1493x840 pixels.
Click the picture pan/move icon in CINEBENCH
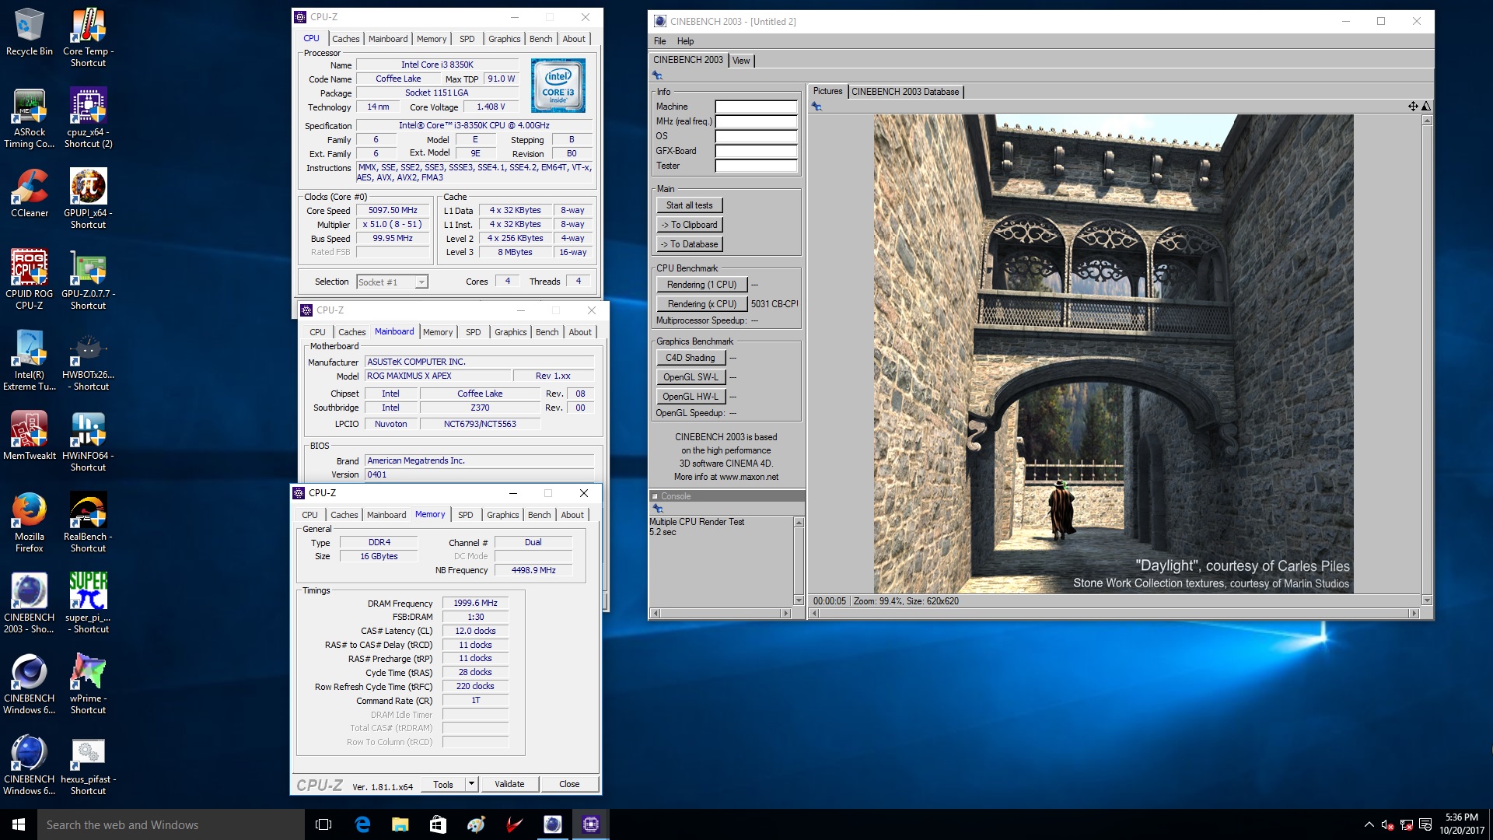(x=1413, y=107)
